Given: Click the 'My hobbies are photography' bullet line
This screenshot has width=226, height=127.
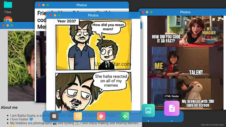Looking at the screenshot, I should (74, 123).
